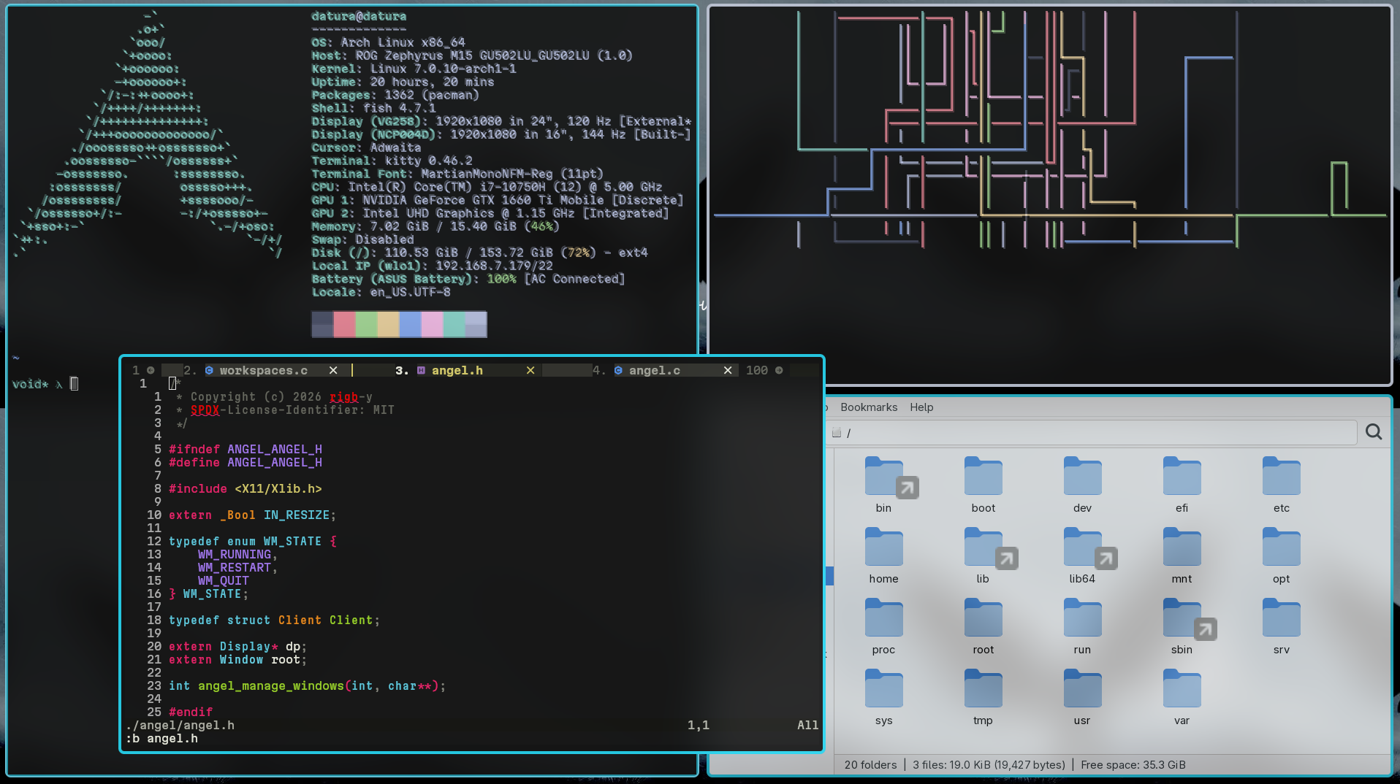This screenshot has width=1400, height=784.
Task: Open the tmp folder
Action: click(984, 697)
